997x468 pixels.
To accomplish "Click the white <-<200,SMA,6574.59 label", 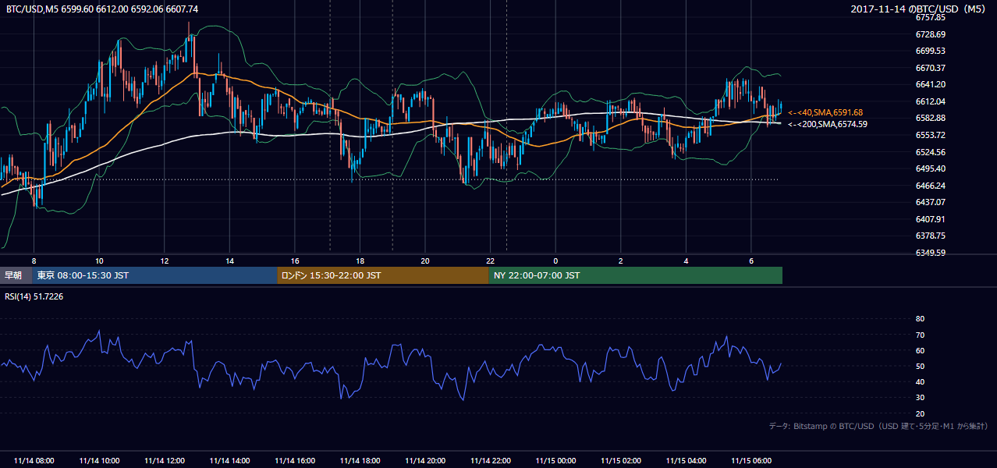I will pos(827,123).
